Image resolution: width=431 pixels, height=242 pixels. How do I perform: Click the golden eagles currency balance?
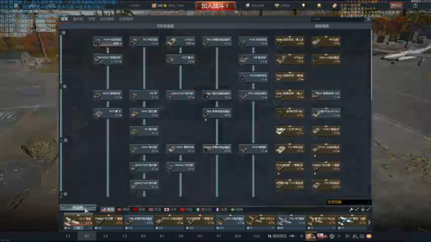(282, 5)
